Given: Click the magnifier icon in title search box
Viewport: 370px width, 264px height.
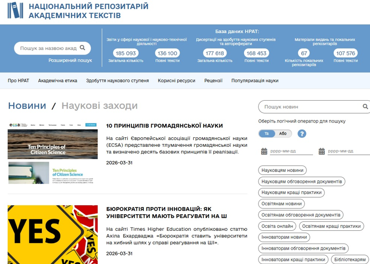Looking at the screenshot, I should [82, 48].
